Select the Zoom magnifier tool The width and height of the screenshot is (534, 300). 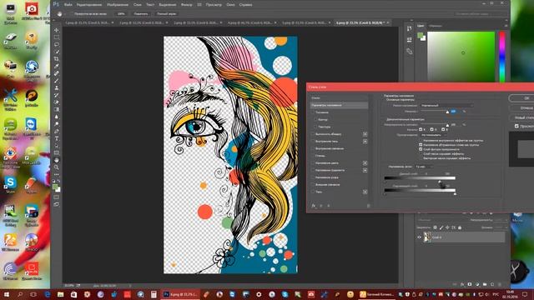click(57, 167)
